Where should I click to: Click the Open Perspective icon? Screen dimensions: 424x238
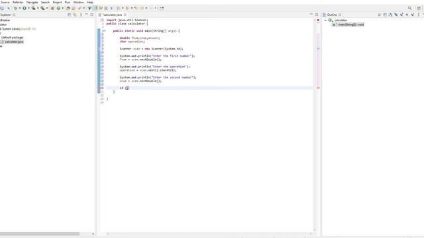click(419, 8)
